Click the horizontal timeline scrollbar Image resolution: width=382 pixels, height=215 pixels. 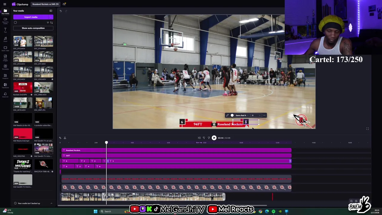[x=163, y=205]
